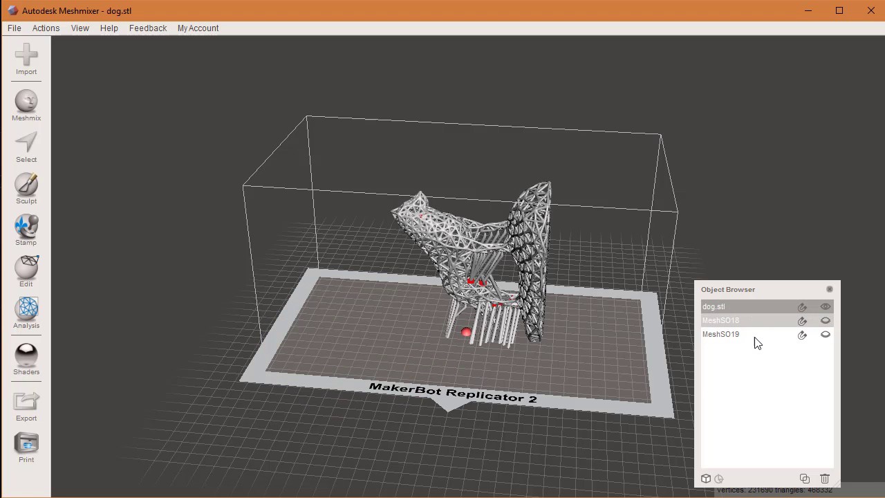Minimize the Meshmixer window

coord(808,10)
